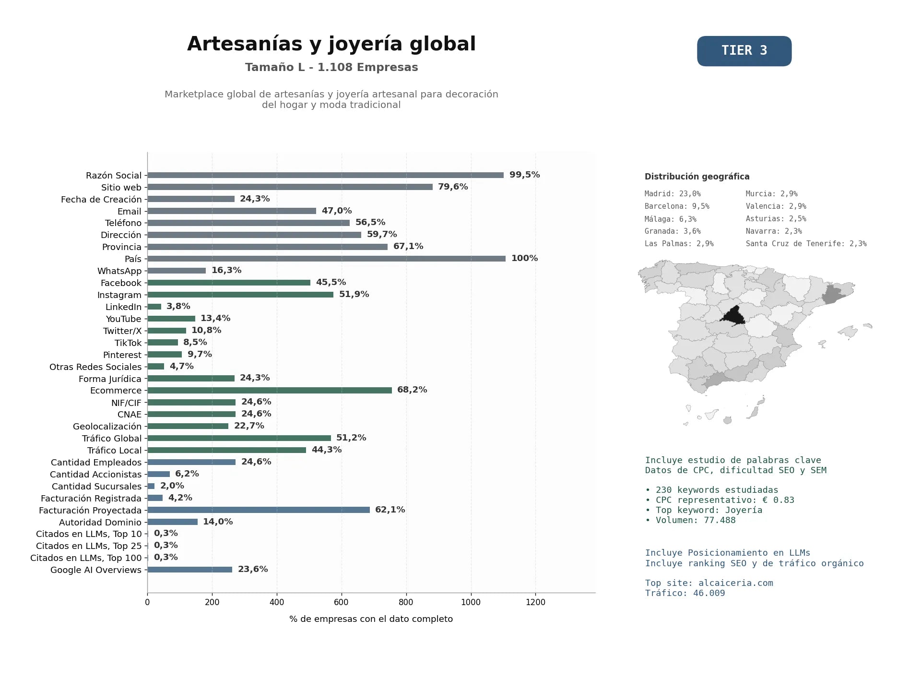Click the 'YouTube' row label

click(124, 319)
